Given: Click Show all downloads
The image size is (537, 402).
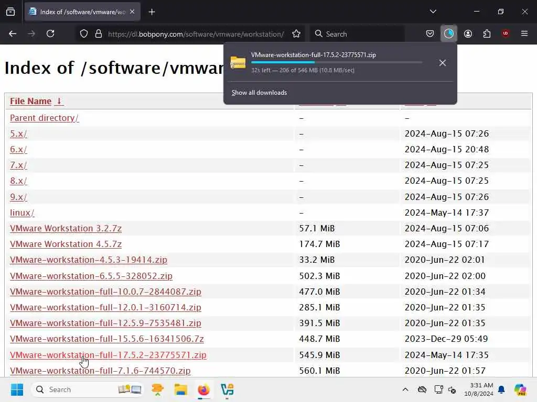Looking at the screenshot, I should tap(259, 93).
